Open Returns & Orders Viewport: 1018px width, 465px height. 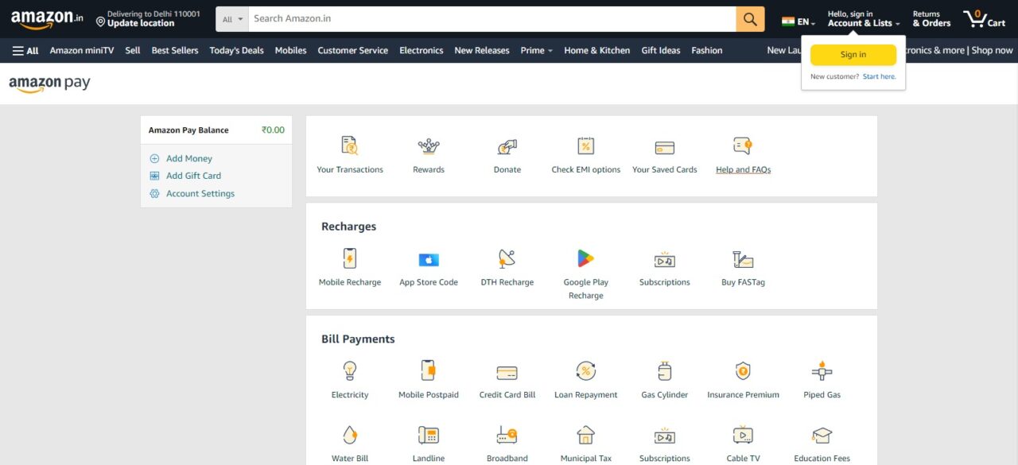coord(931,19)
